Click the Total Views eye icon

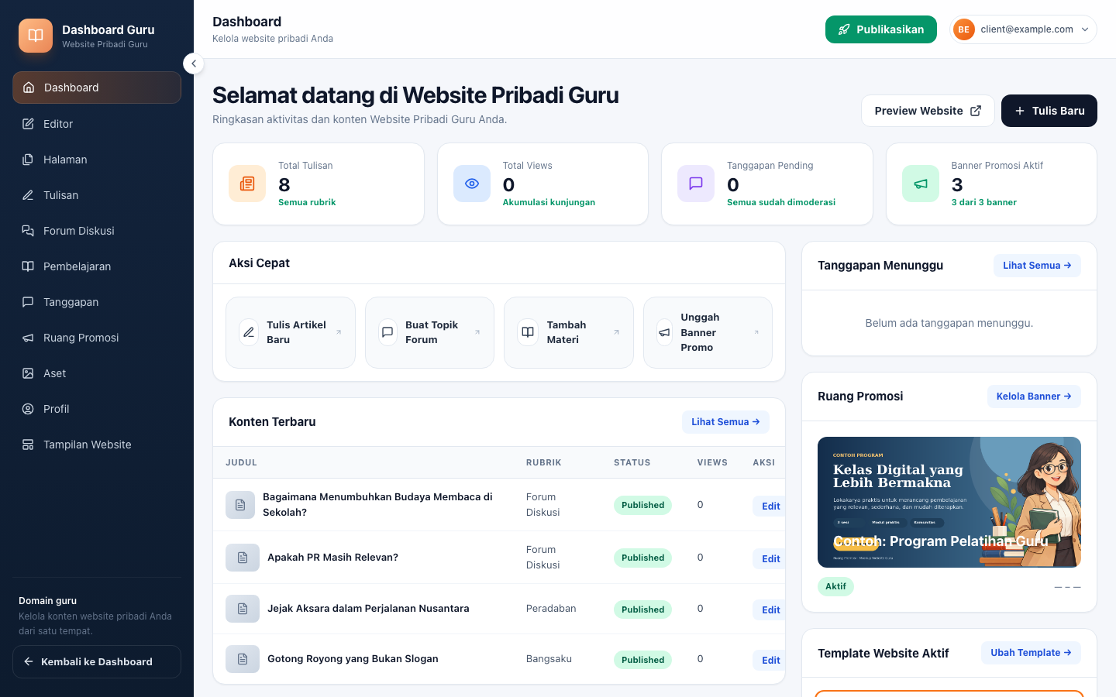coord(472,184)
